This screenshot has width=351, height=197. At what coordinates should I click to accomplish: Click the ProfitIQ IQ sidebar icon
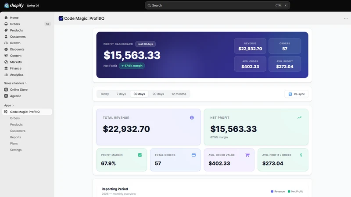tap(6, 112)
